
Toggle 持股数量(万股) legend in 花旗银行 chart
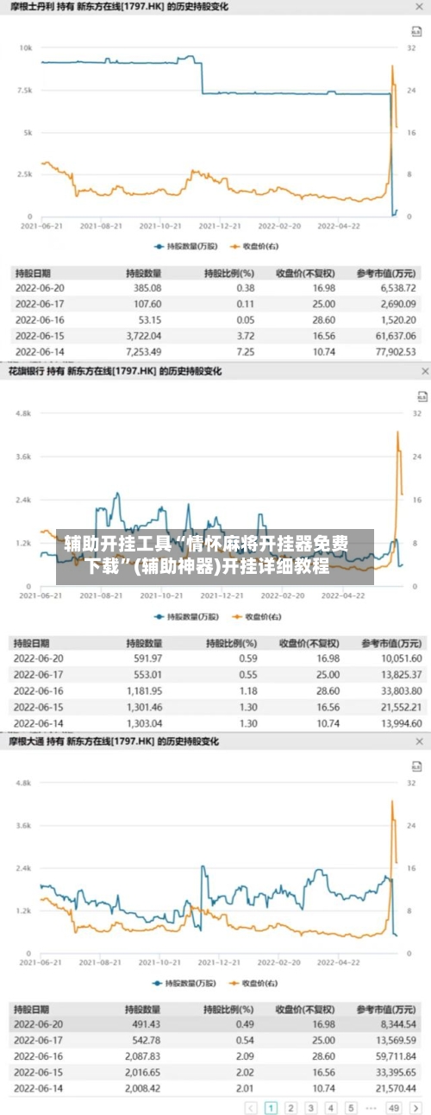(185, 617)
